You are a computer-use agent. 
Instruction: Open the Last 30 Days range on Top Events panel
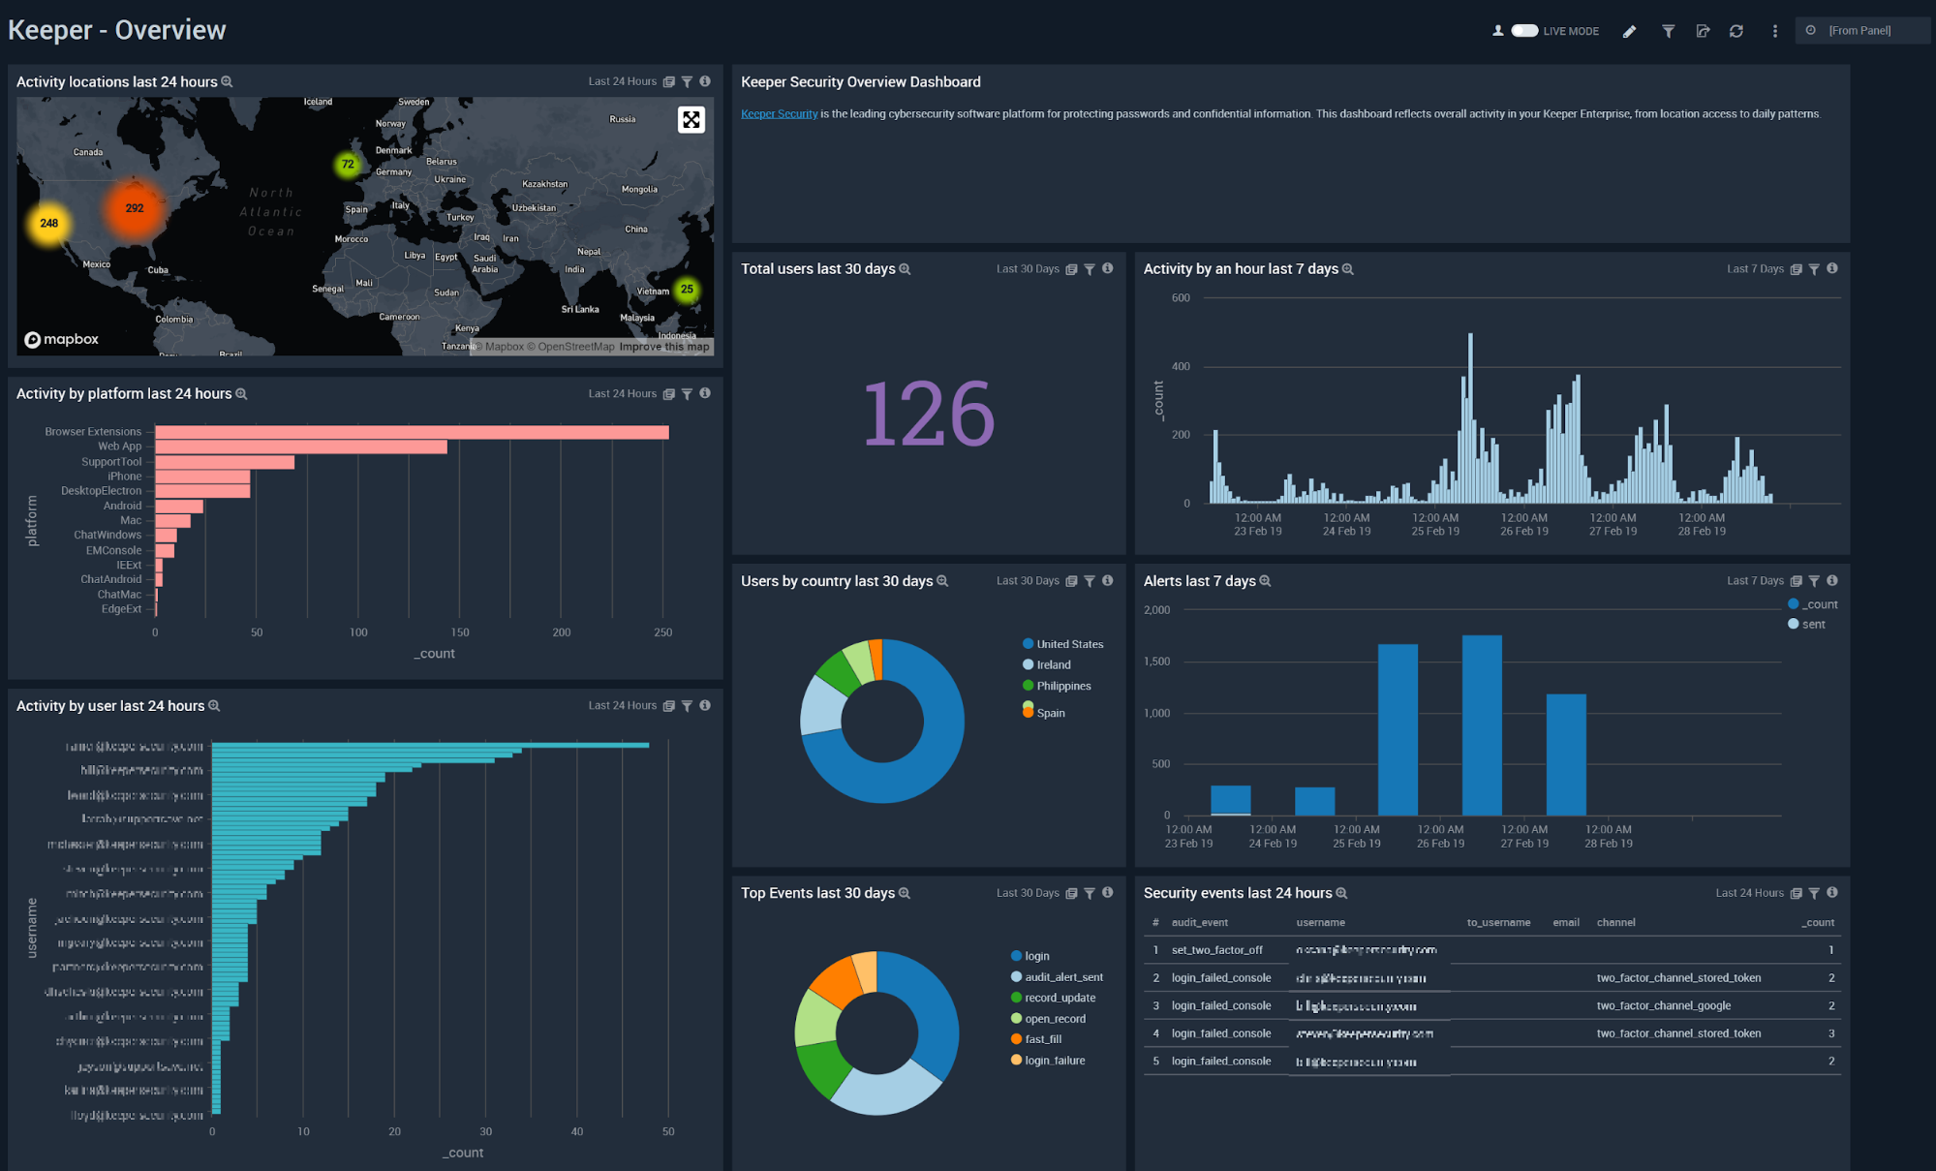click(1028, 892)
